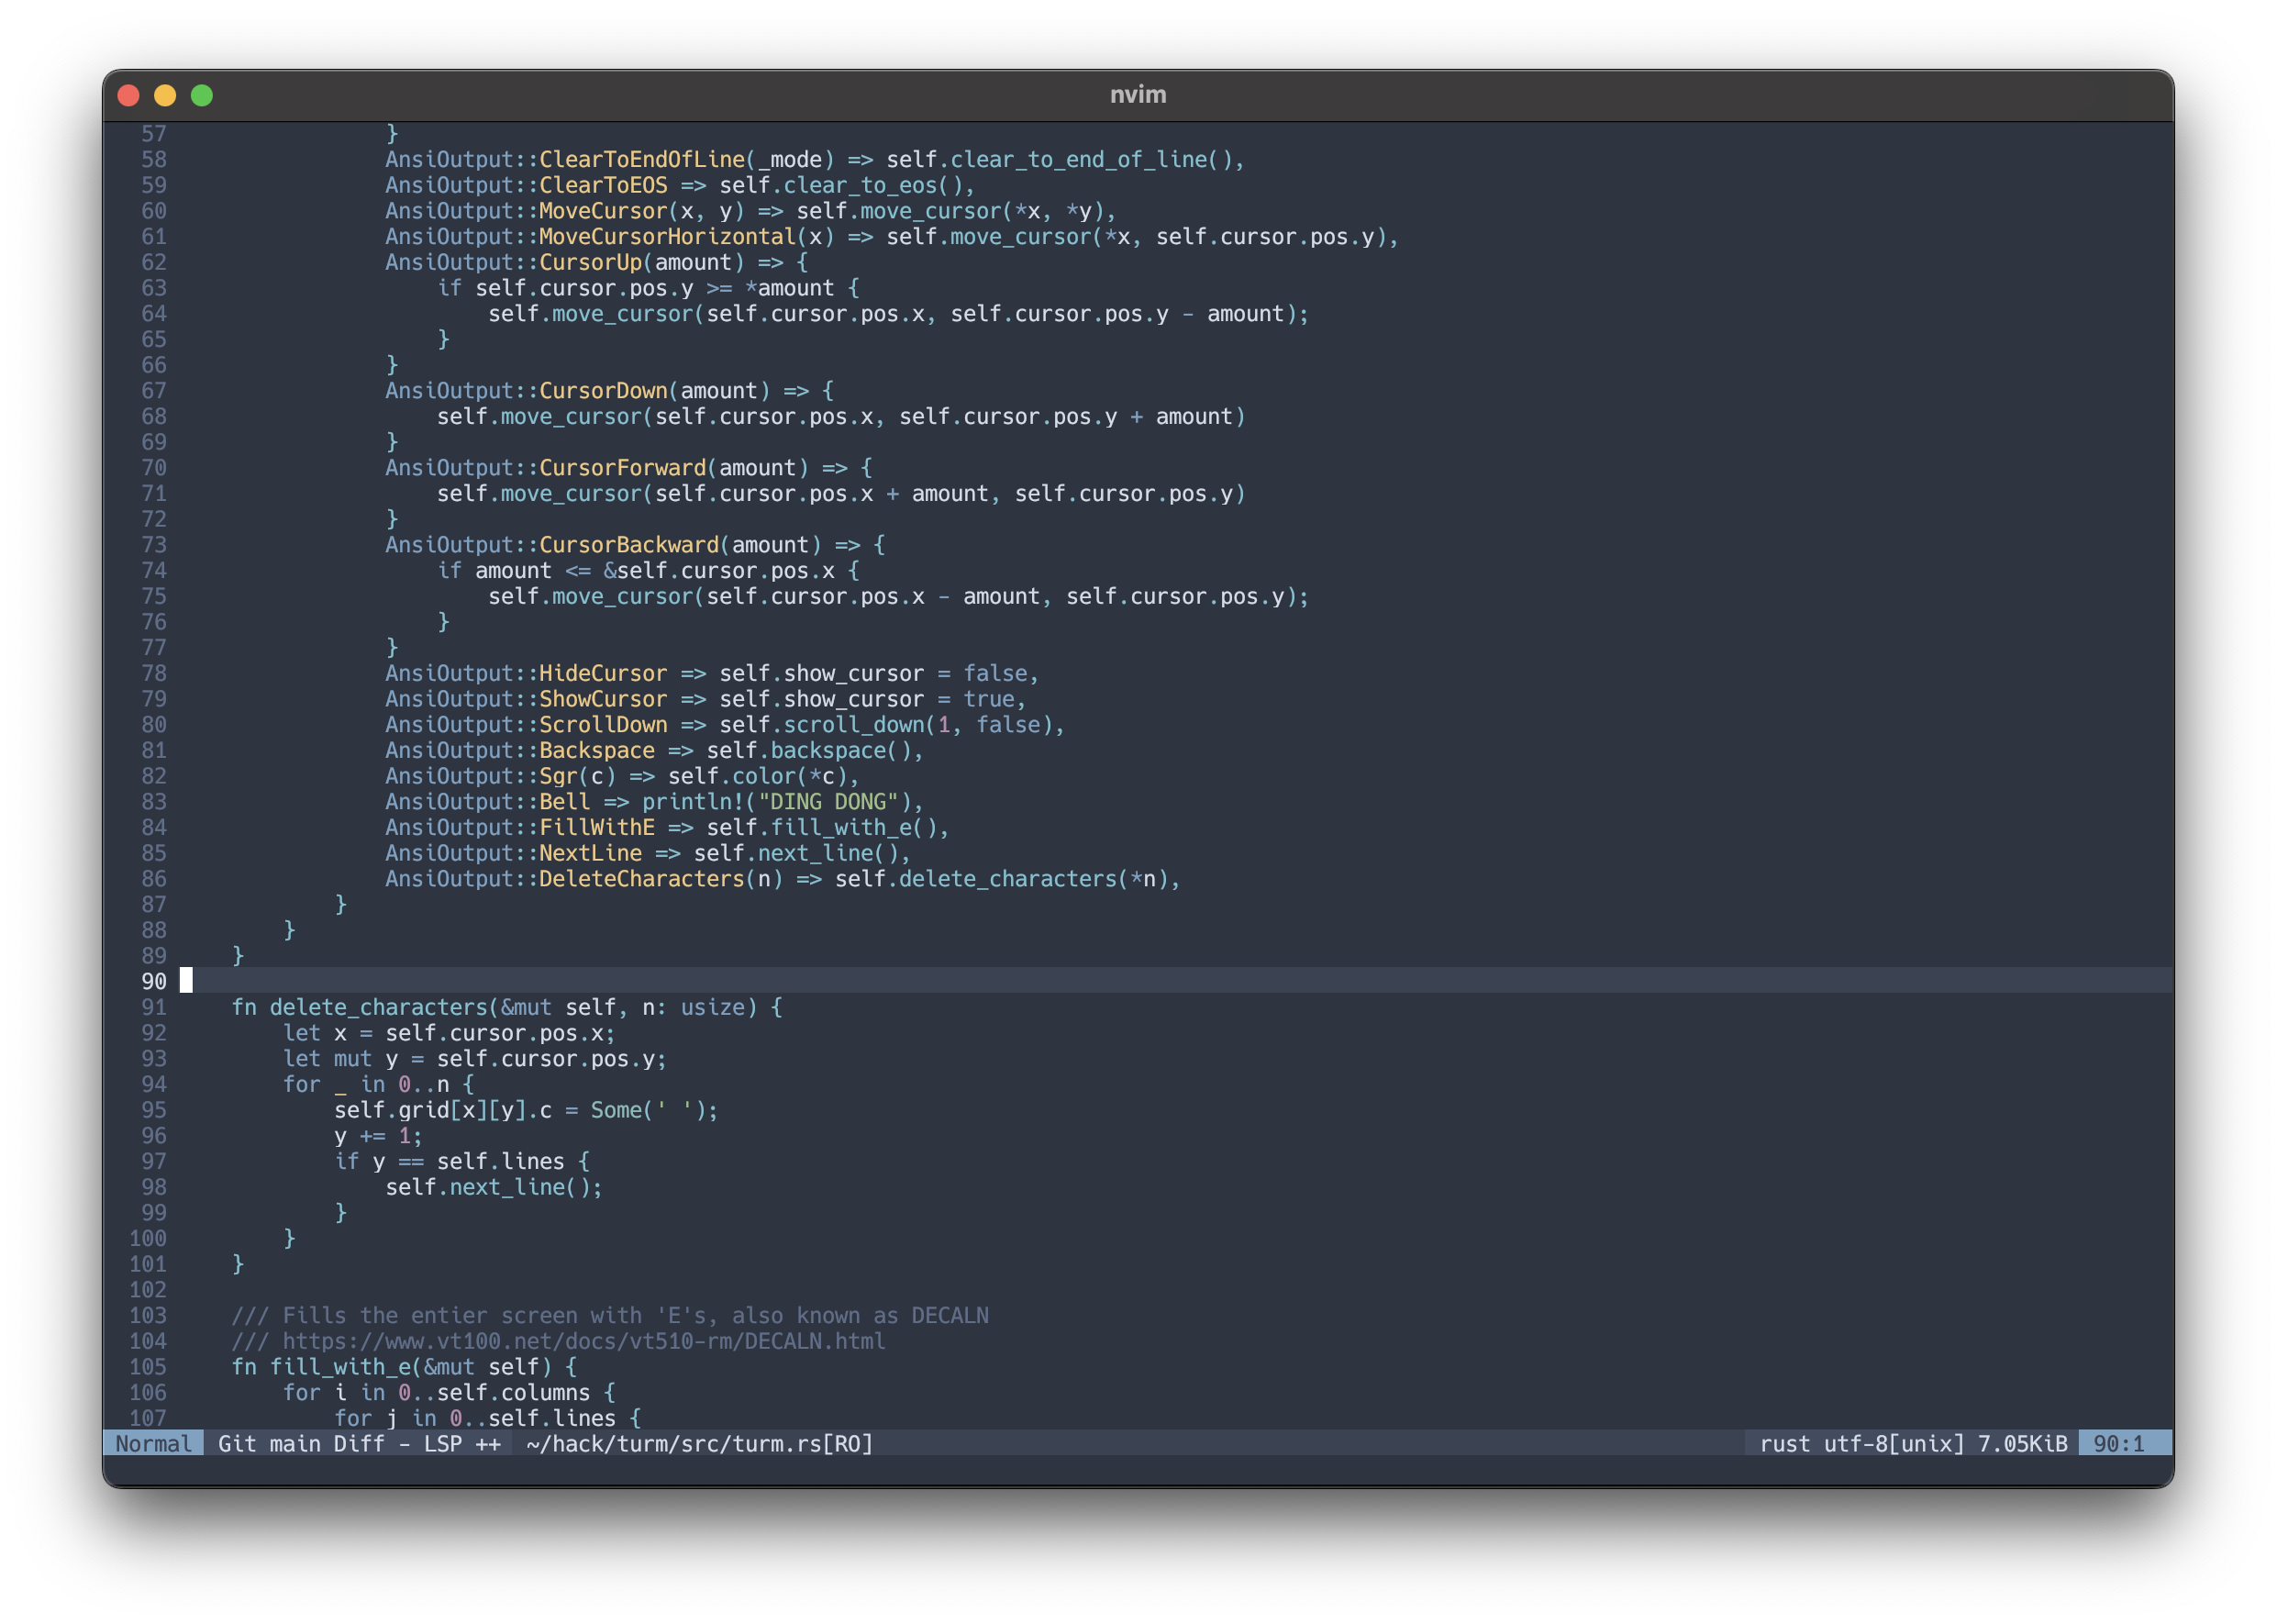The width and height of the screenshot is (2277, 1624).
Task: Click 'Sgr' variant on line 82
Action: pyautogui.click(x=558, y=776)
